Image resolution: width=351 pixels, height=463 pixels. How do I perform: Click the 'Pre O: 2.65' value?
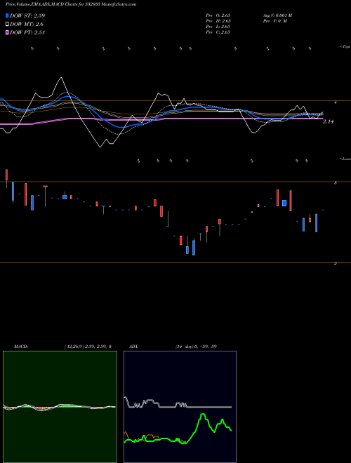218,15
